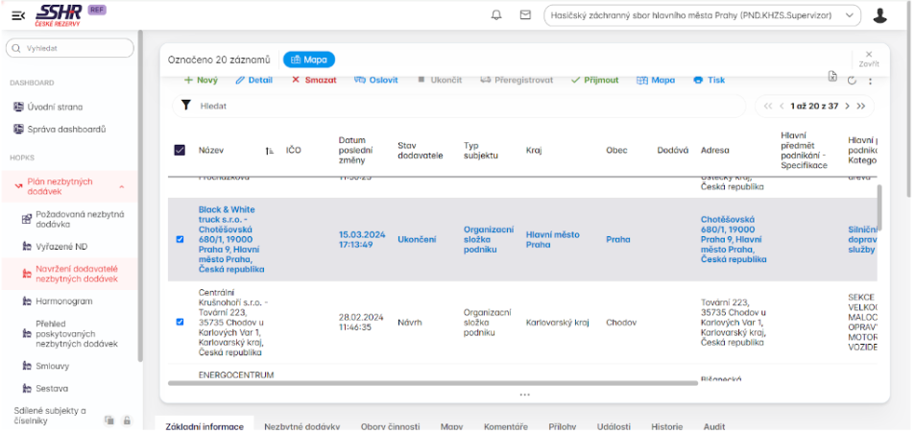
Task: Click the refresh icon above the table
Action: 852,80
